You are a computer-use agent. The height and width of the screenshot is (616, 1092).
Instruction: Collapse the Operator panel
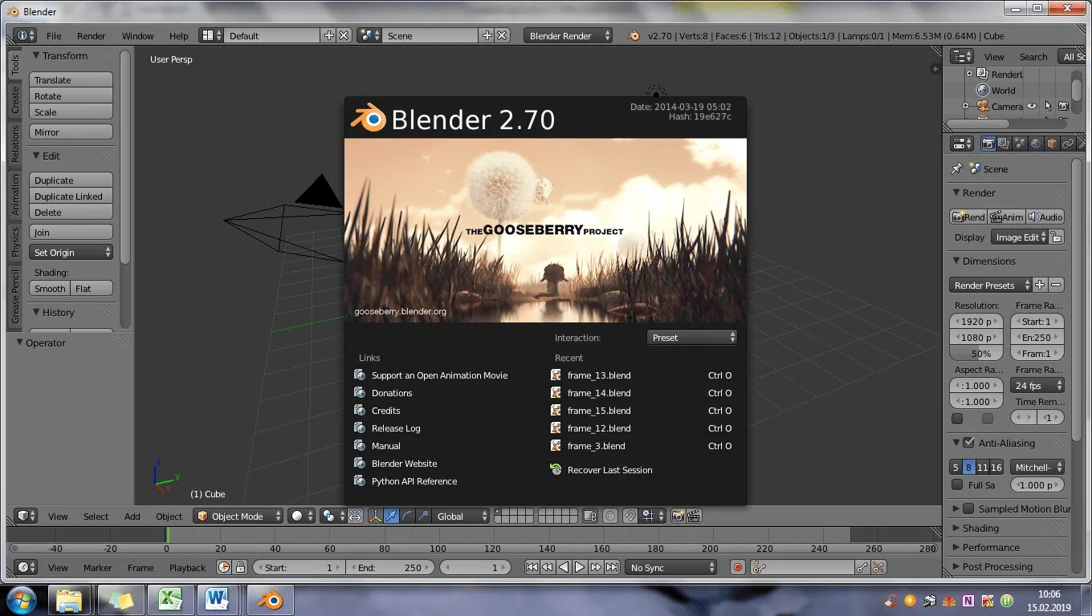click(20, 342)
